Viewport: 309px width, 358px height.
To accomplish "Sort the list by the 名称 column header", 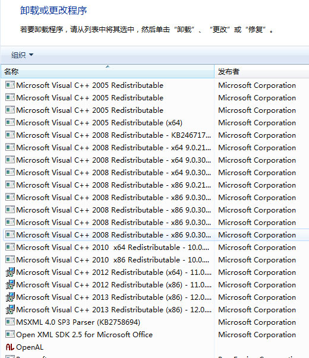I will (108, 71).
